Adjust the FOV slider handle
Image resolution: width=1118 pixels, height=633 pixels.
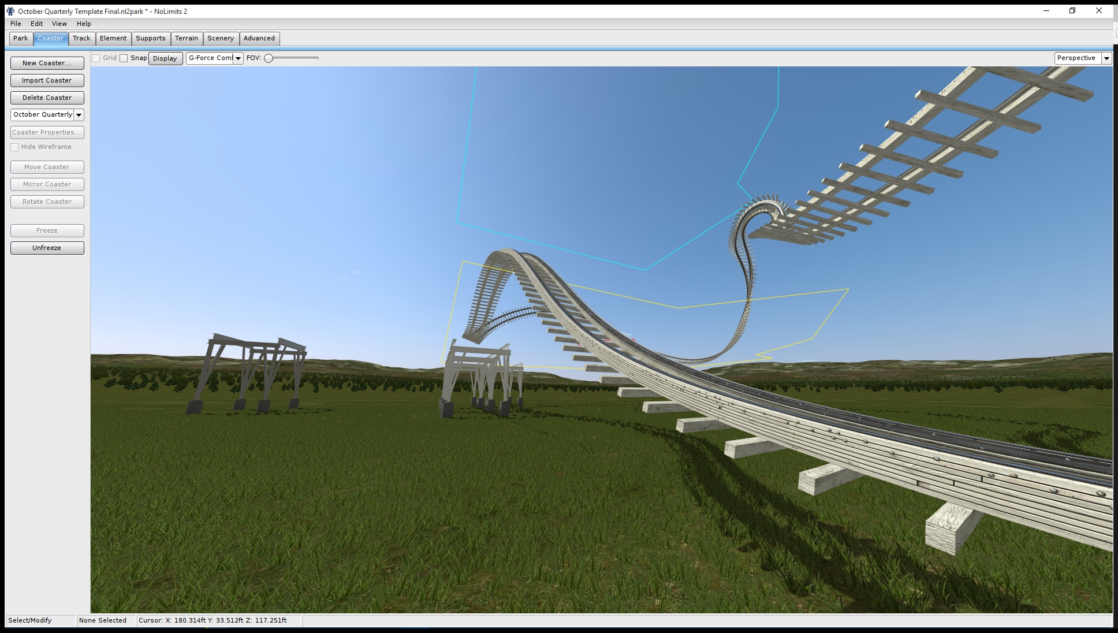point(269,58)
